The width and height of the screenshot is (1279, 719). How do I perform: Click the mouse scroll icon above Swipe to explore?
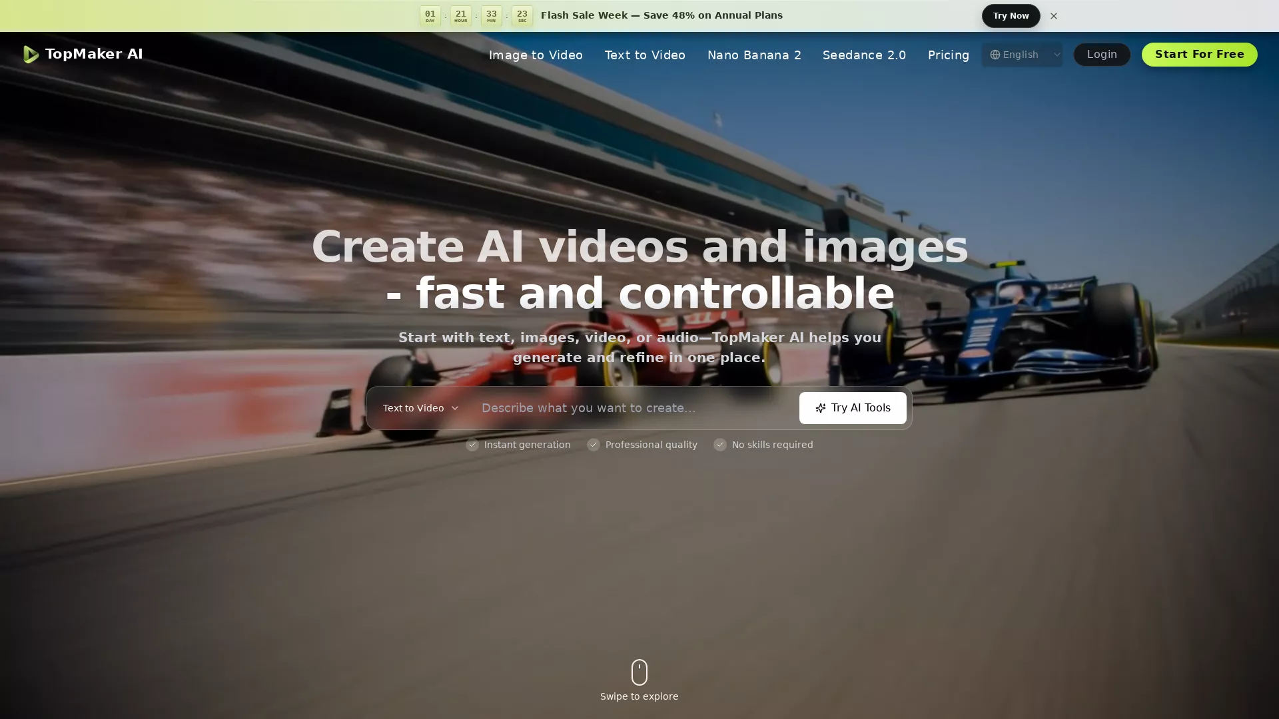[x=639, y=672]
